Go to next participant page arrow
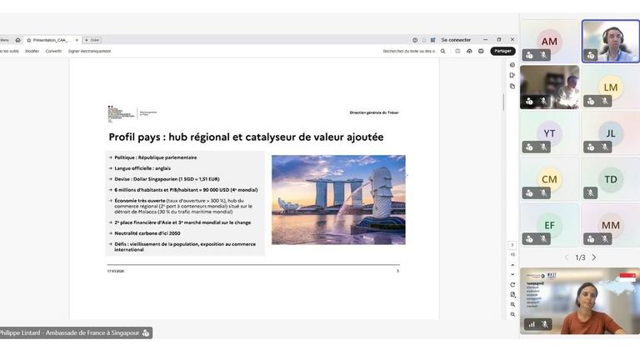The height and width of the screenshot is (360, 640). pyautogui.click(x=594, y=257)
